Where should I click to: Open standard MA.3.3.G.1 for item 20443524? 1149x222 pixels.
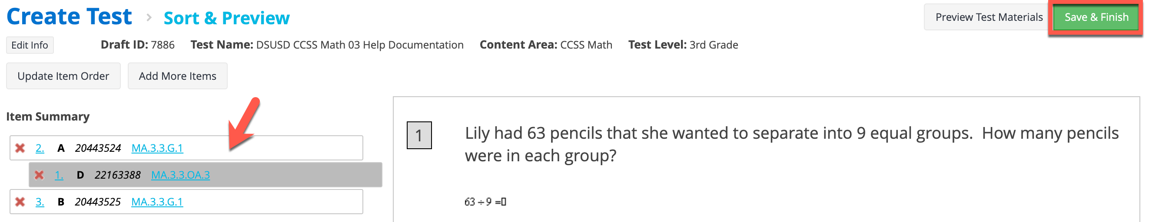pos(157,148)
